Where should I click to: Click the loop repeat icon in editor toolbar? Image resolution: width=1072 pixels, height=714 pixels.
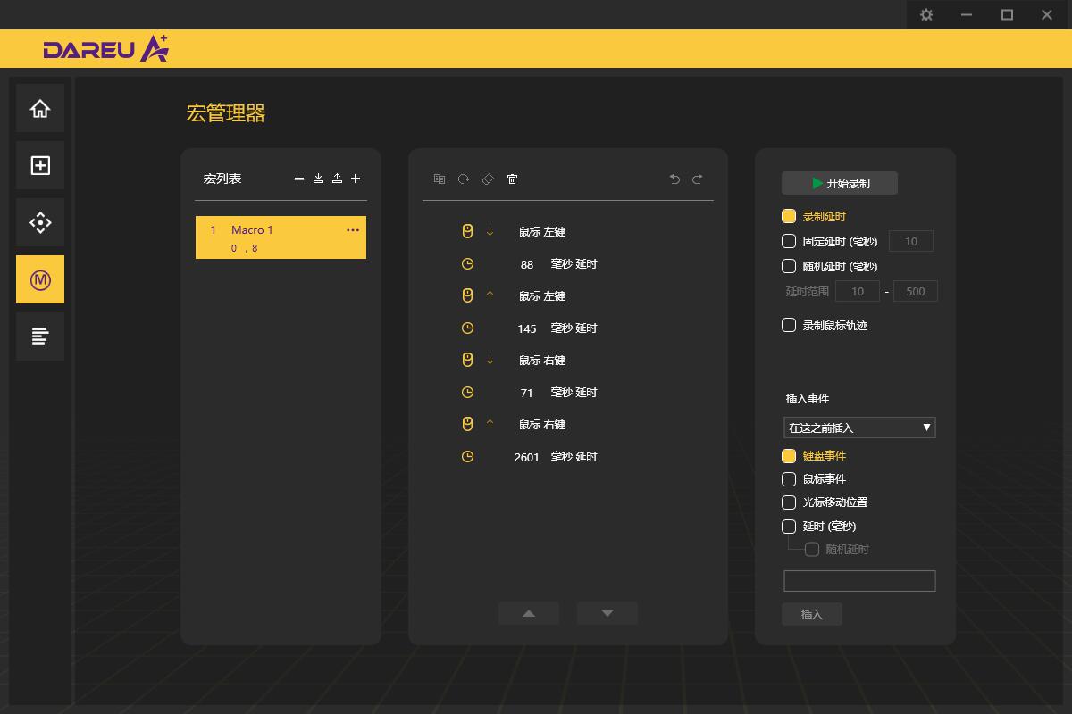463,178
